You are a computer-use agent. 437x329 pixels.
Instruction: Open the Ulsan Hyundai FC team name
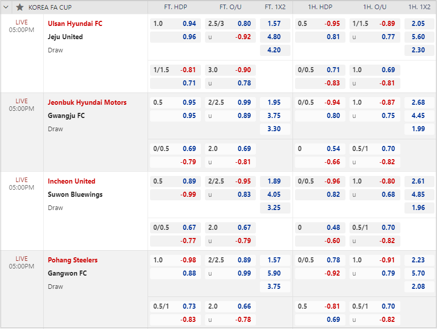[75, 24]
